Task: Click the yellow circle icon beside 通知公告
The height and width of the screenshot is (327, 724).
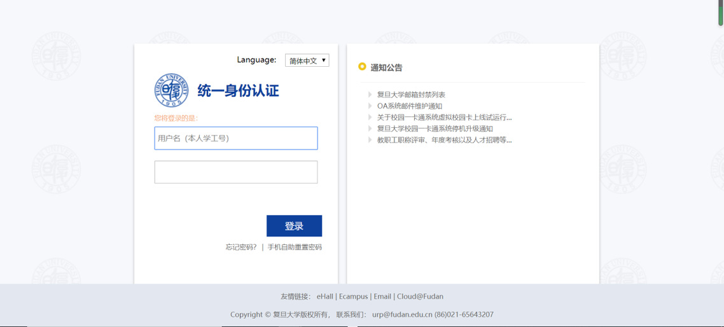Action: tap(362, 67)
